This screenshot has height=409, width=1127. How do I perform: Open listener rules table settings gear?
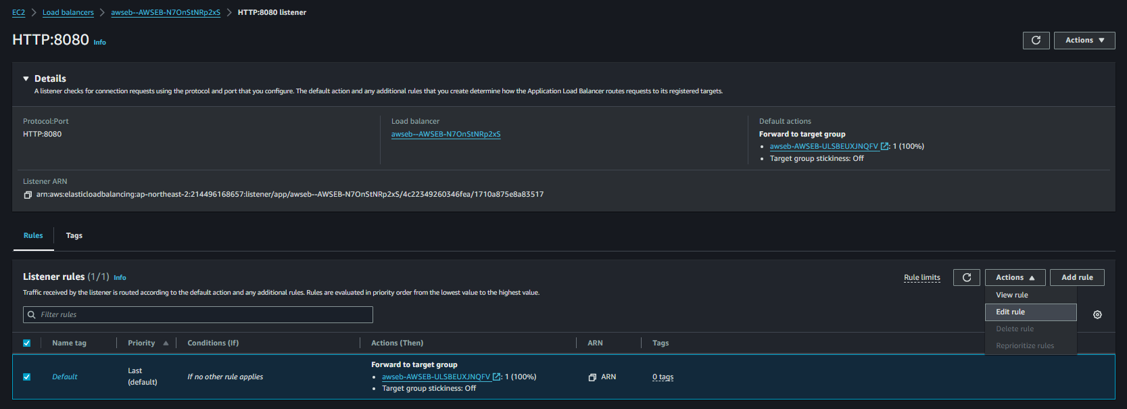click(x=1097, y=314)
